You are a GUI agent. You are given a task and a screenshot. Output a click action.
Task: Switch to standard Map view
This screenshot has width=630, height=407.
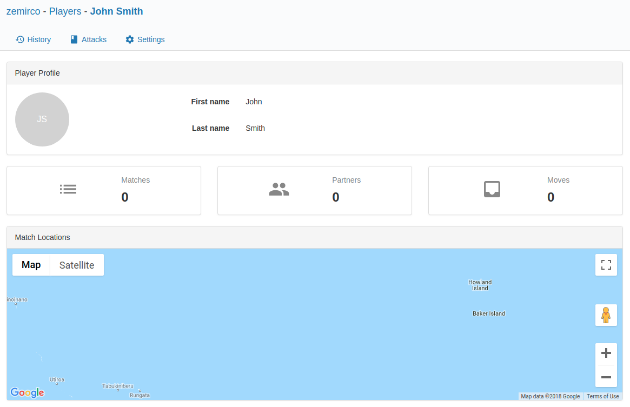31,265
